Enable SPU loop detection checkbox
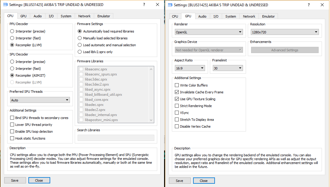The height and width of the screenshot is (187, 330). click(x=12, y=132)
